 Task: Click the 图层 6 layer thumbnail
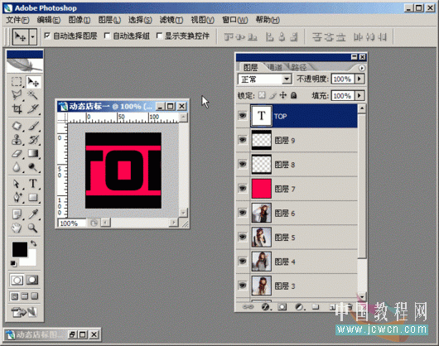tap(261, 213)
